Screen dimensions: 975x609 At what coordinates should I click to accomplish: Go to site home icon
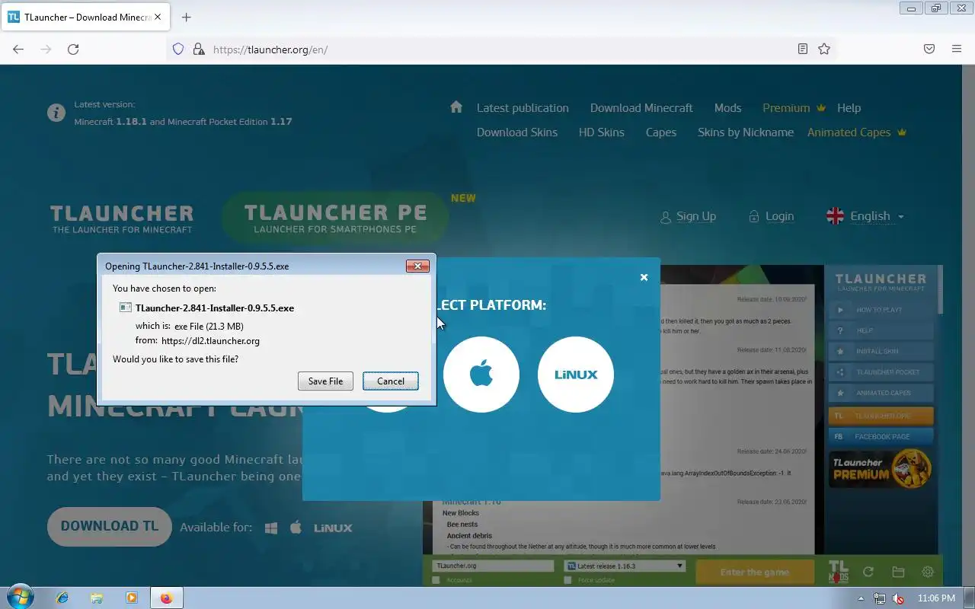(x=456, y=107)
